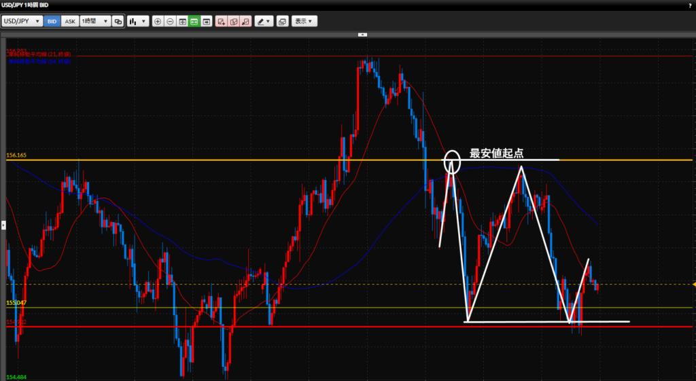Click the zoom in magnifier icon
Viewport: 696px width, 381px height.
point(158,21)
